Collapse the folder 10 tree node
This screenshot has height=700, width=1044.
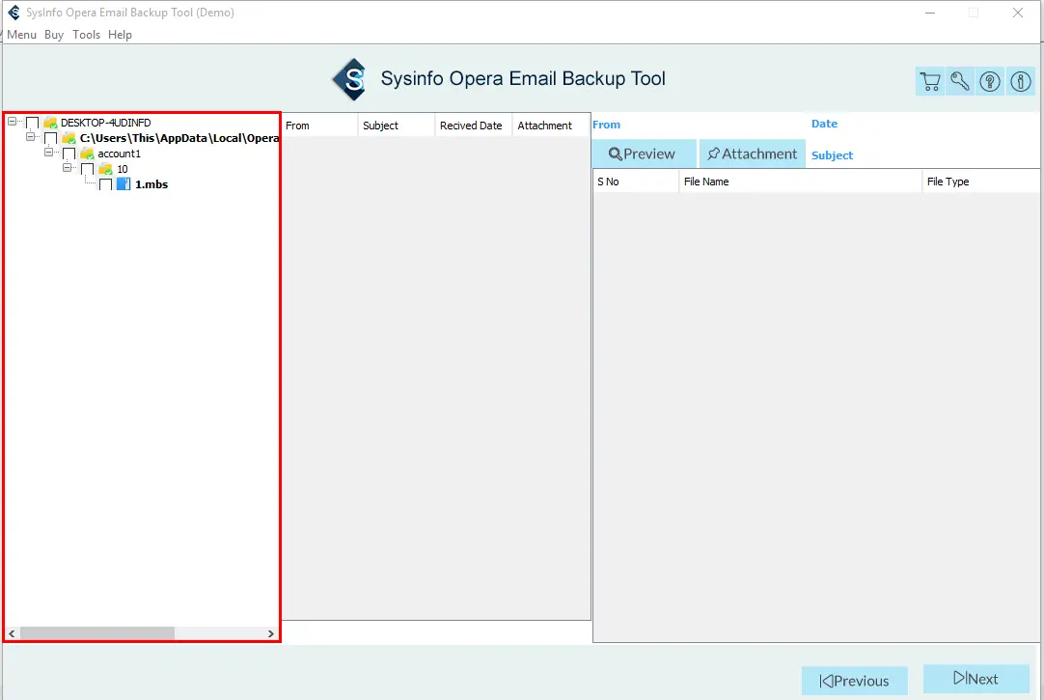pyautogui.click(x=67, y=168)
